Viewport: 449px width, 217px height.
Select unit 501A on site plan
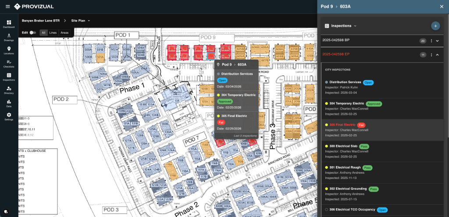click(x=100, y=57)
